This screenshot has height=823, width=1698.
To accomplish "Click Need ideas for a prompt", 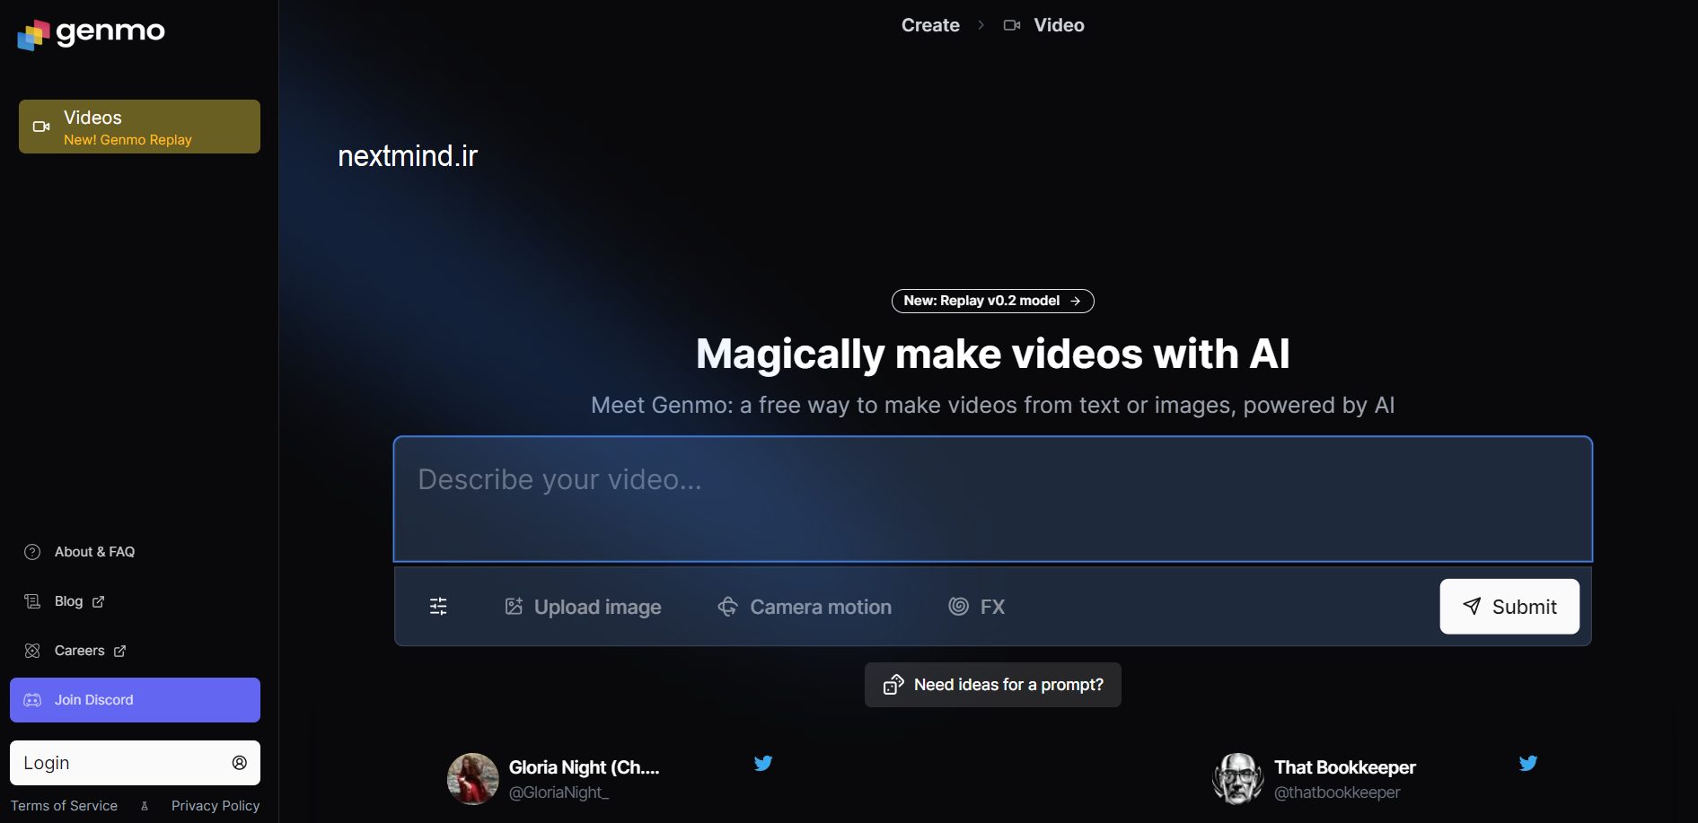I will coord(992,685).
